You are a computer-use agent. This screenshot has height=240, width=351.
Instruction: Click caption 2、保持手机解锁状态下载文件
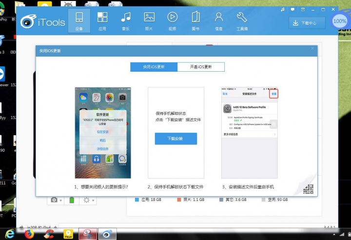point(175,187)
